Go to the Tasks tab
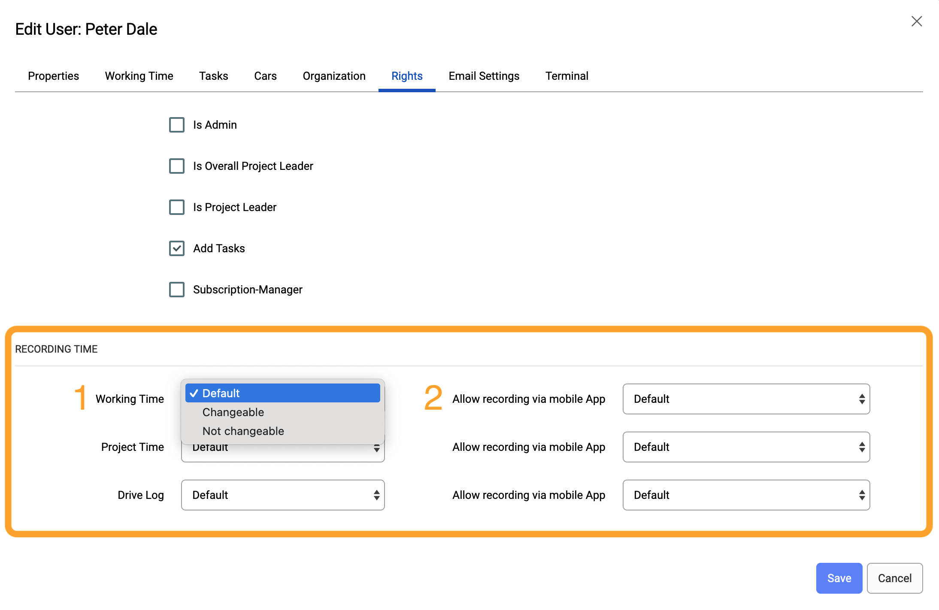 [213, 76]
